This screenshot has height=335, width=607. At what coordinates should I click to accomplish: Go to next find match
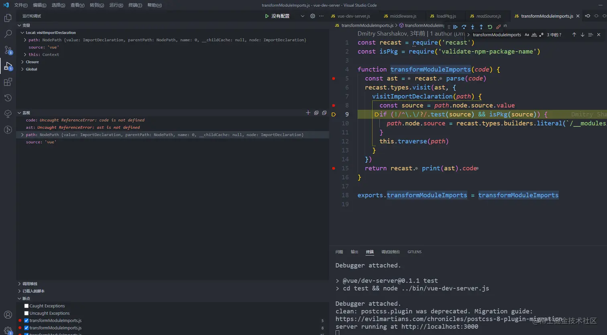582,35
